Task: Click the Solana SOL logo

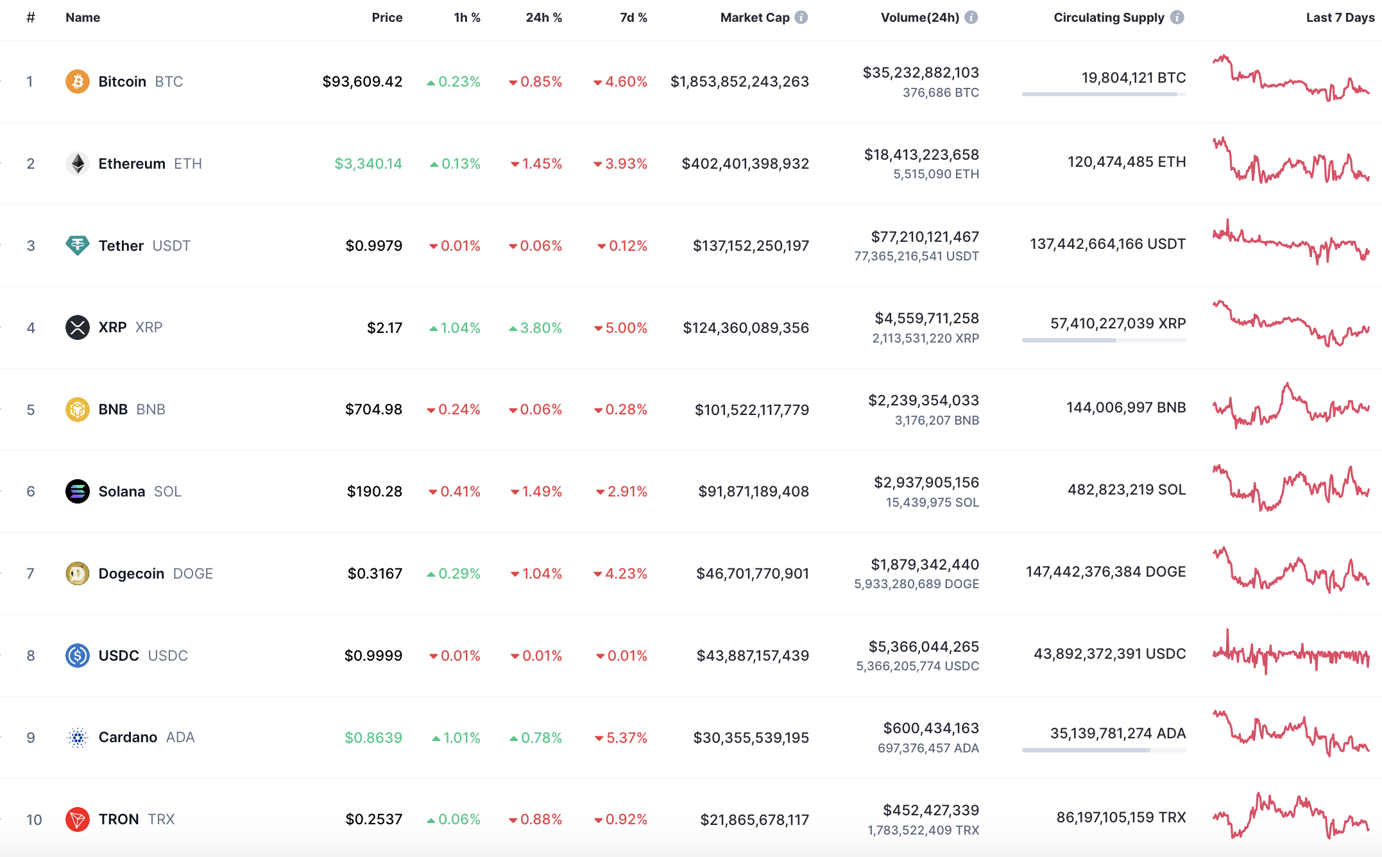Action: tap(77, 491)
